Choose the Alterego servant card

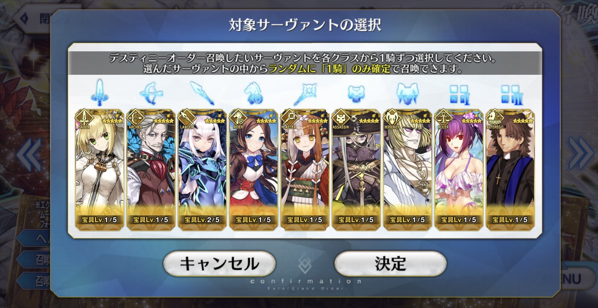tap(510, 170)
